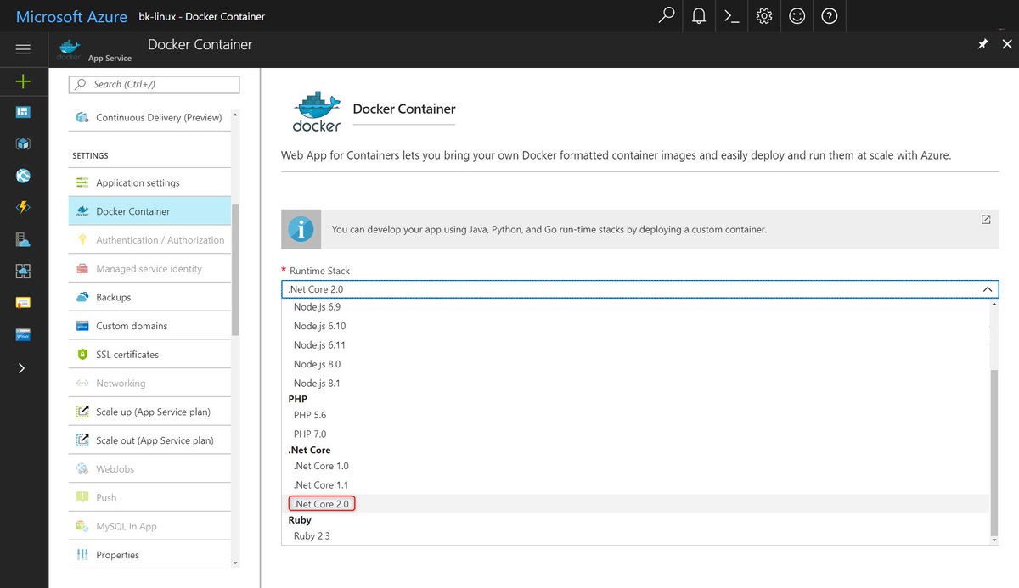Select Node.js 6.11 option
The image size is (1019, 588).
(x=635, y=345)
